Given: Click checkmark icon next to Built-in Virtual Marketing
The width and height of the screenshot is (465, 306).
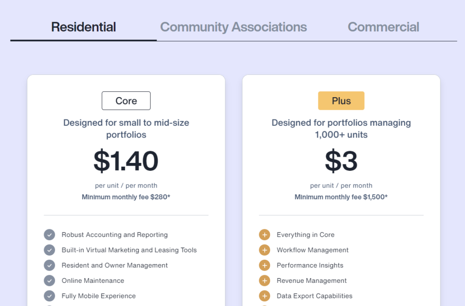Looking at the screenshot, I should point(49,250).
